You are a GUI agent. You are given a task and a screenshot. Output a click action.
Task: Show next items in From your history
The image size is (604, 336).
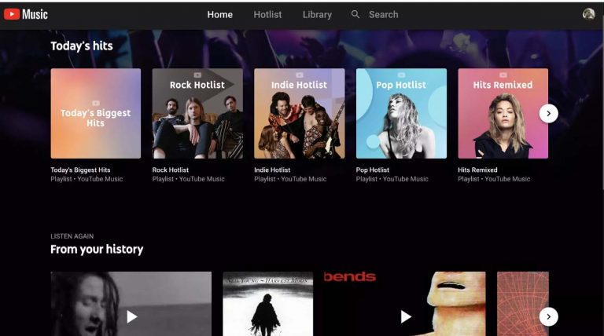click(x=548, y=317)
